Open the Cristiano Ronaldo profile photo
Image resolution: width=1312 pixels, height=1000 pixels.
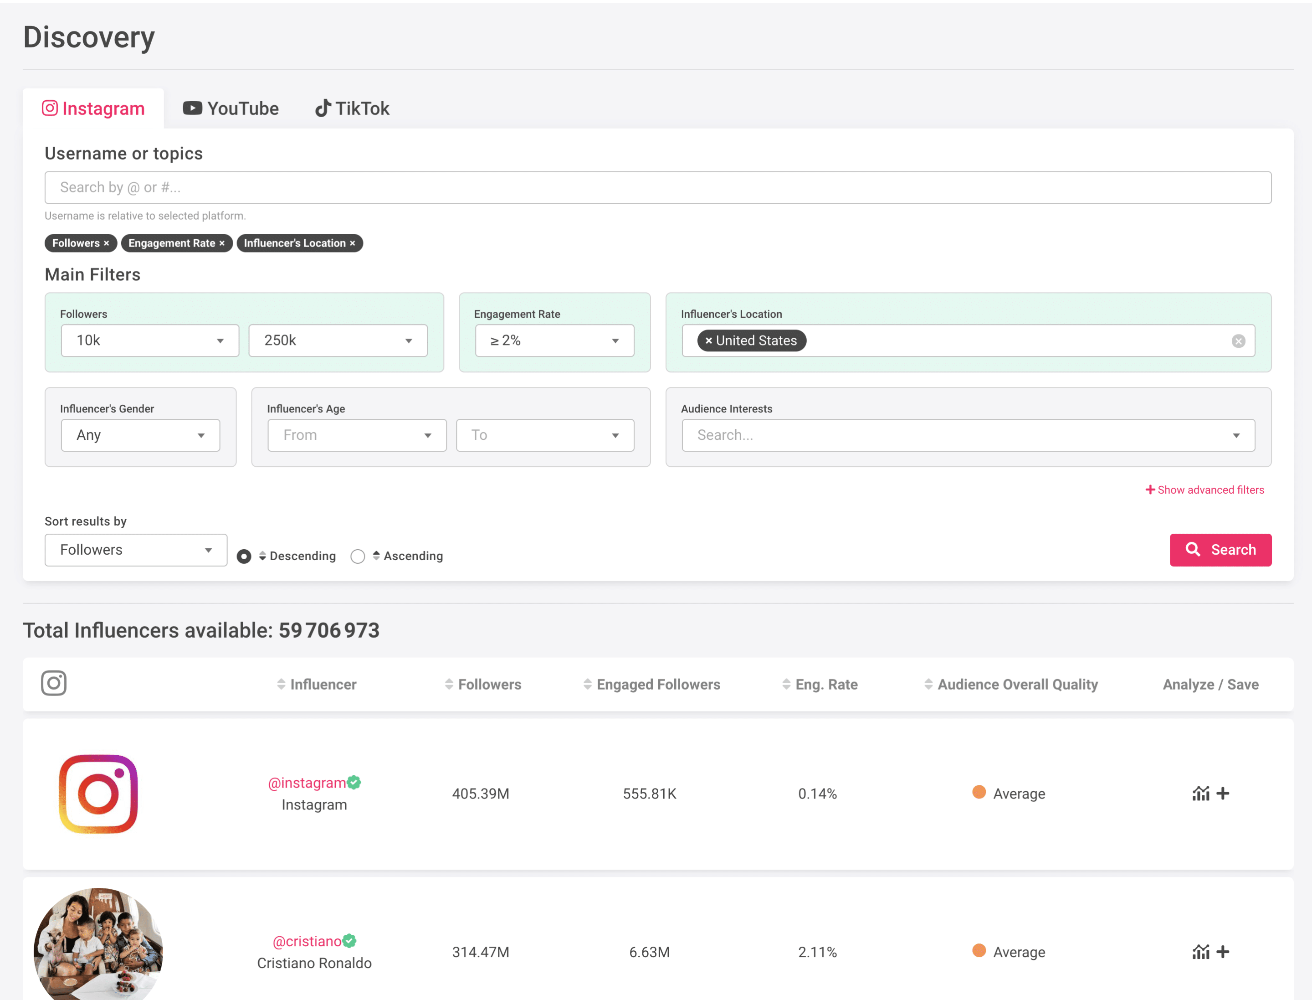point(98,944)
